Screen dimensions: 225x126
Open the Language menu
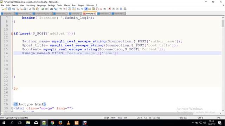41,5
